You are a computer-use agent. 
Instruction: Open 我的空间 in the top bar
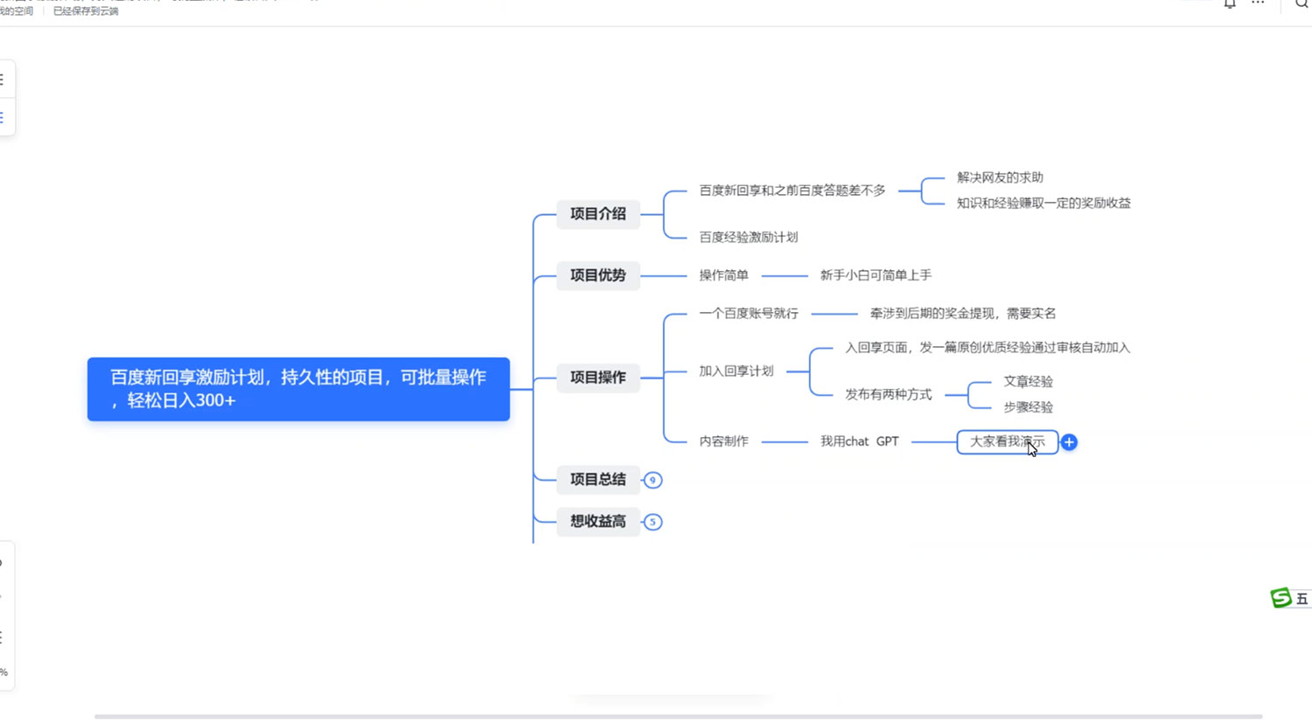pyautogui.click(x=17, y=12)
